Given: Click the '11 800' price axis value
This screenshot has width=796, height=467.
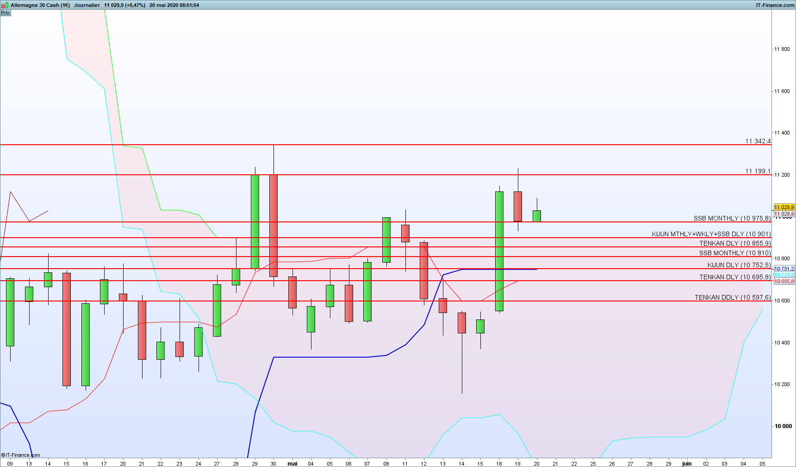Looking at the screenshot, I should point(782,49).
